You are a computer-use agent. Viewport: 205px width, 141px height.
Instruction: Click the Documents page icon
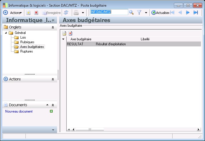point(6,105)
